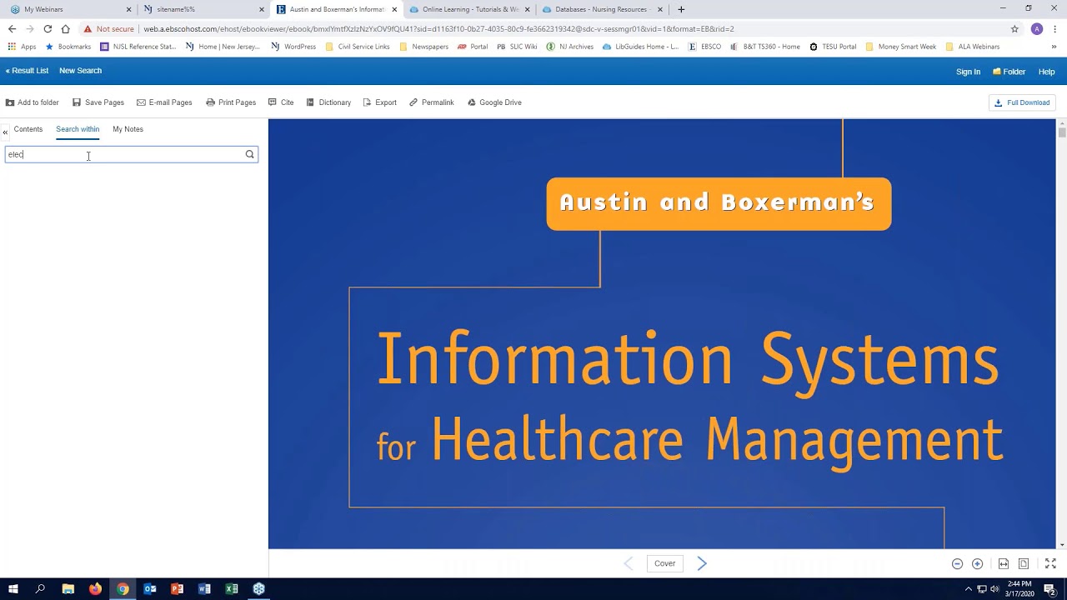Choose E-mail Pages tool
This screenshot has width=1067, height=600.
pyautogui.click(x=164, y=102)
